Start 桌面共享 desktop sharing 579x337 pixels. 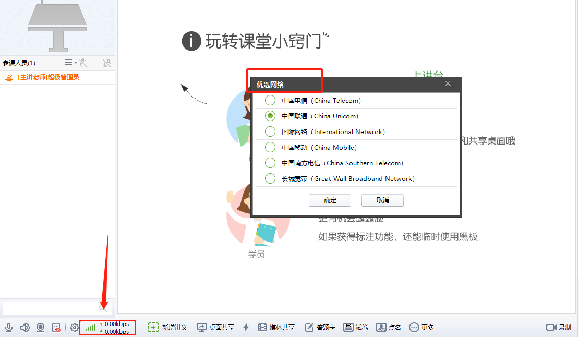[215, 328]
